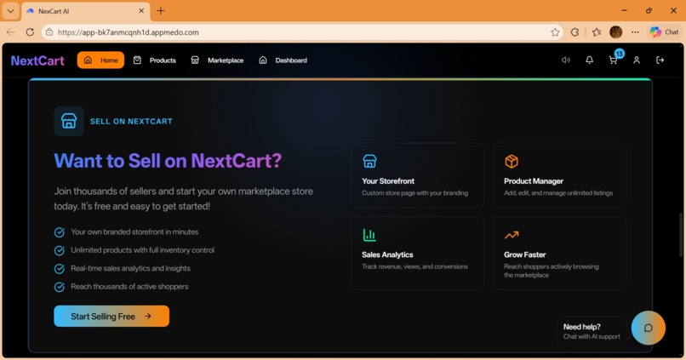This screenshot has width=686, height=360.
Task: Click the Start Selling Free button
Action: pyautogui.click(x=111, y=317)
